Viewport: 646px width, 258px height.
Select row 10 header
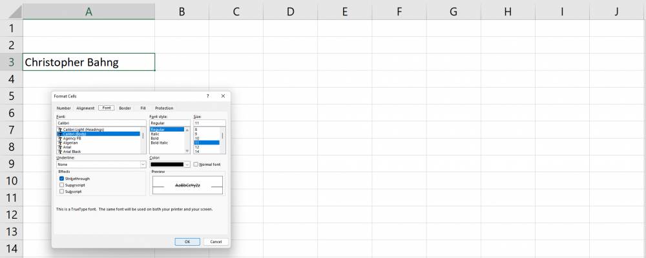(11, 181)
